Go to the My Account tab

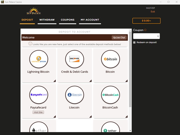(x=90, y=20)
